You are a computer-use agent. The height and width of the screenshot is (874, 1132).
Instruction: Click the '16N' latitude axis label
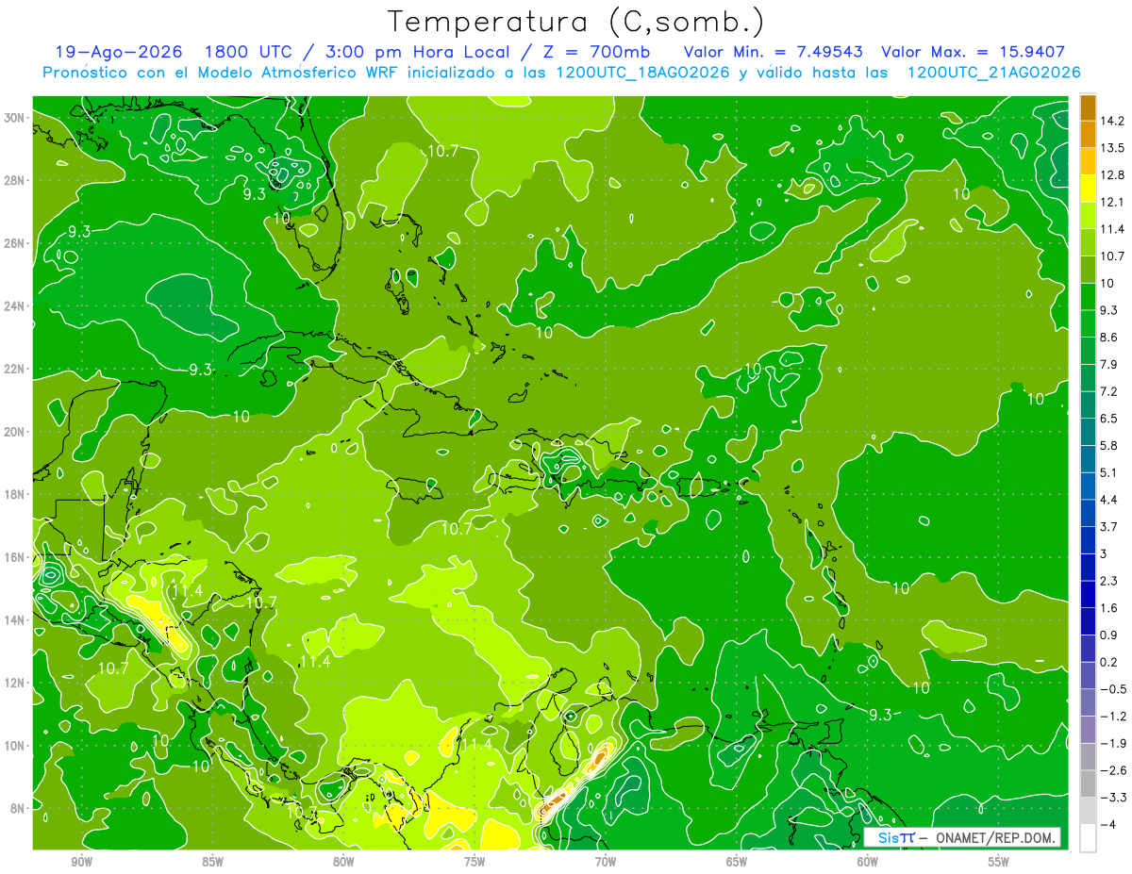click(14, 557)
